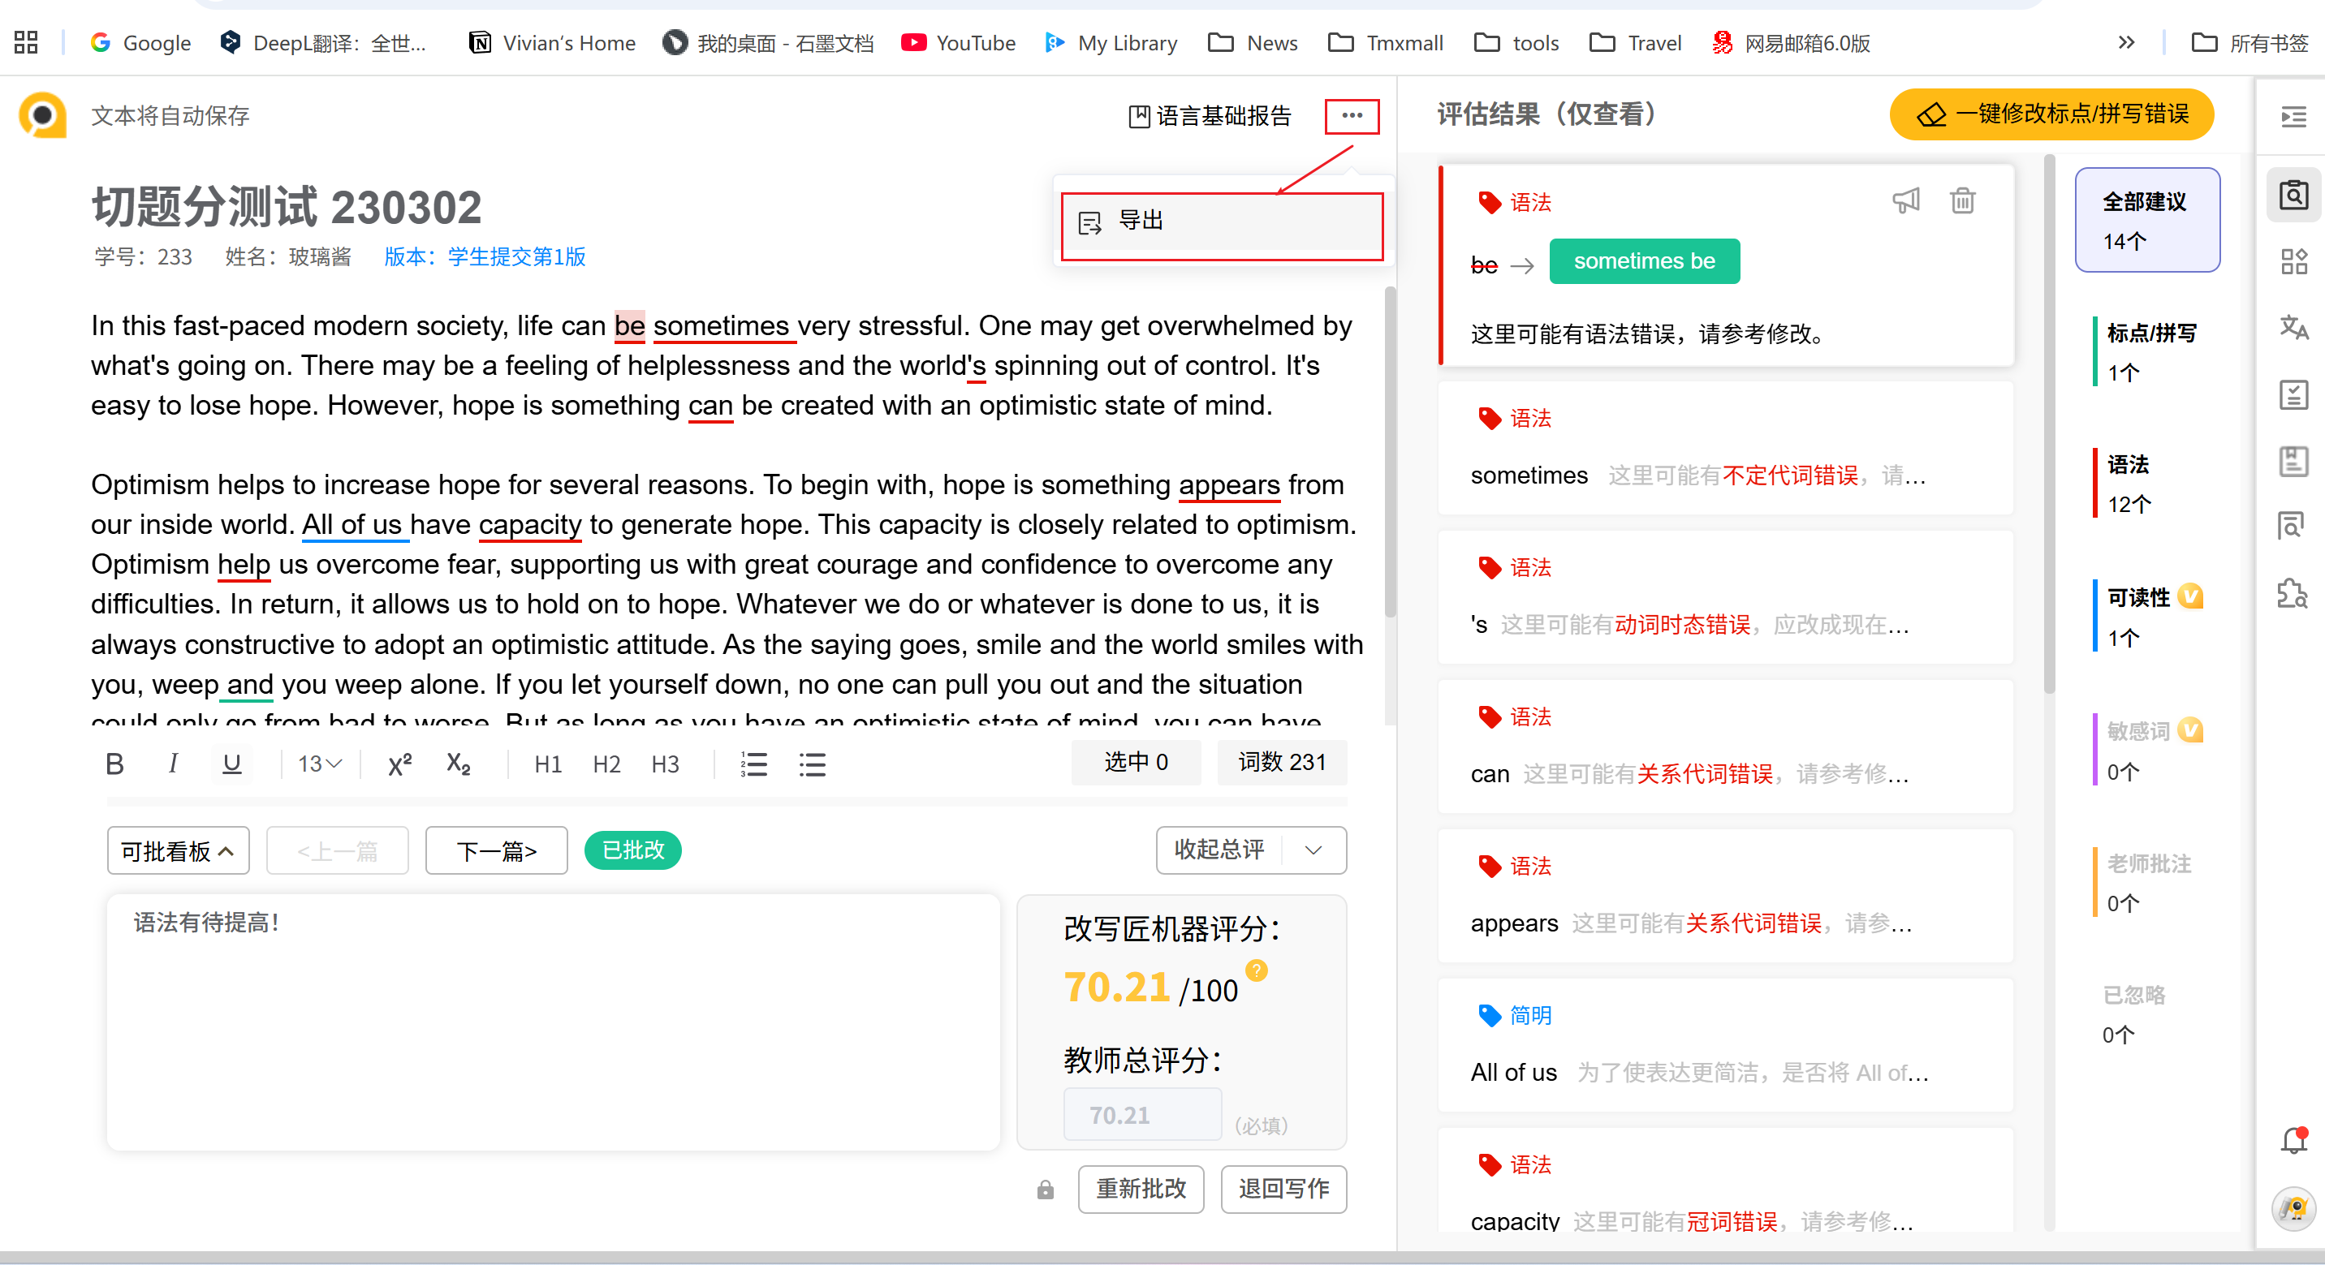Click the trash icon on grammar suggestion
The height and width of the screenshot is (1265, 2325).
(x=1962, y=200)
